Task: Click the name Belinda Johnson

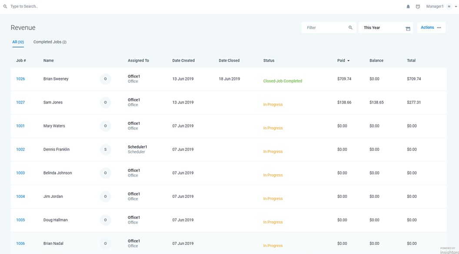Action: point(58,173)
